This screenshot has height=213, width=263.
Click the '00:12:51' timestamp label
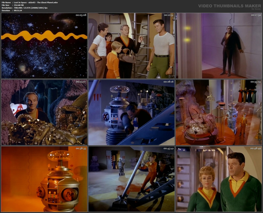(x=169, y=15)
